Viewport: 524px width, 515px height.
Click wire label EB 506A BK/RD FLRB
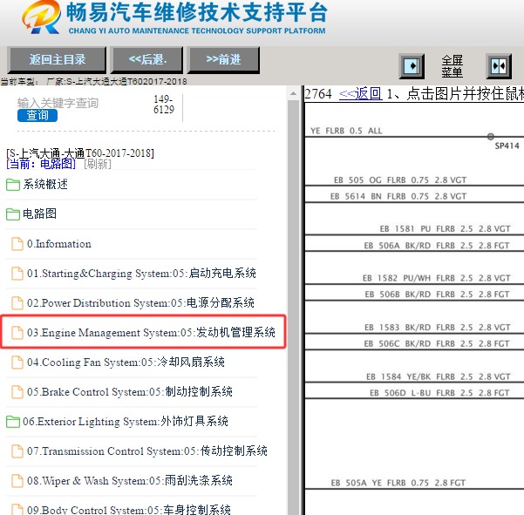pos(437,246)
